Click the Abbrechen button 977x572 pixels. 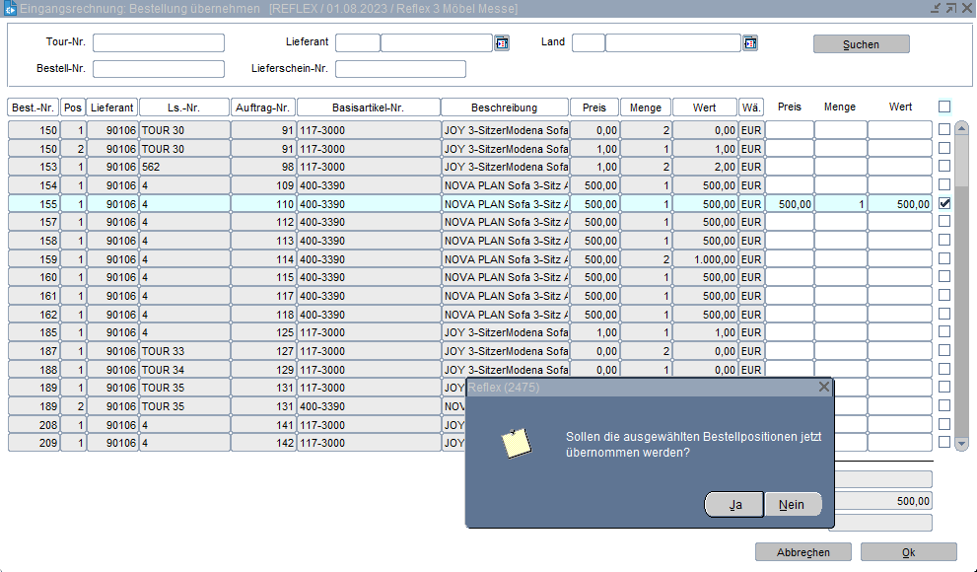[803, 552]
